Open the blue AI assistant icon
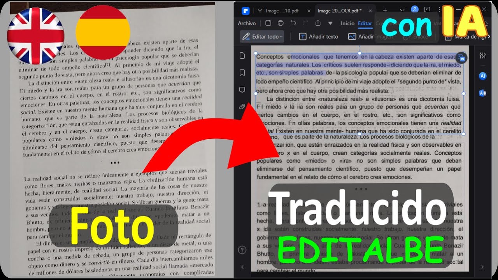Image resolution: width=498 pixels, height=280 pixels. [x=483, y=76]
